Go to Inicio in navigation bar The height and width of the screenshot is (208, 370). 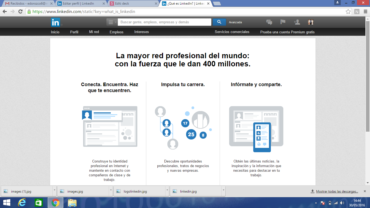(x=55, y=32)
